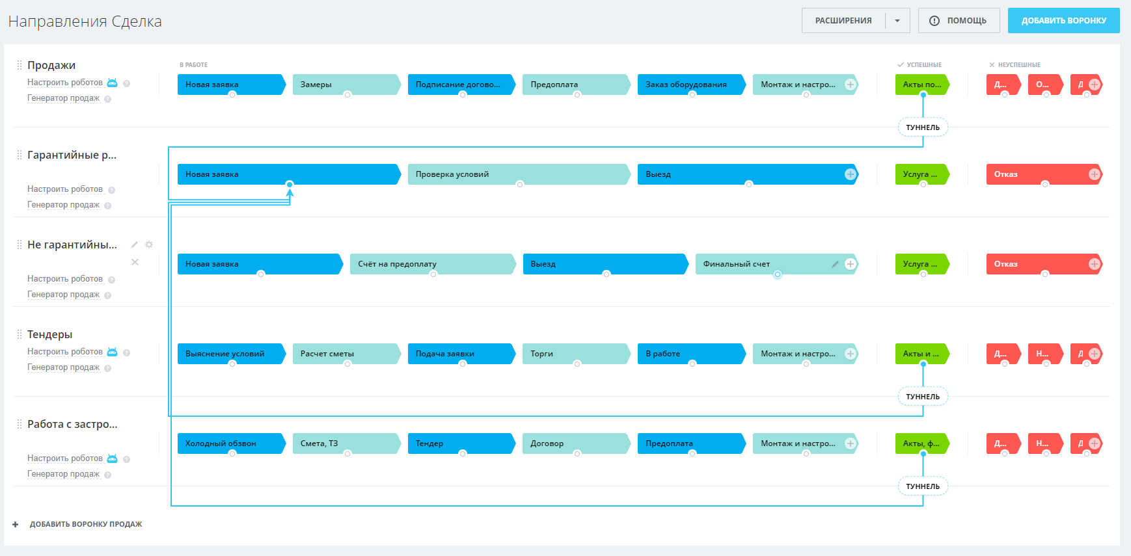
Task: Click the drag handle next to Тендеры
Action: tap(20, 334)
